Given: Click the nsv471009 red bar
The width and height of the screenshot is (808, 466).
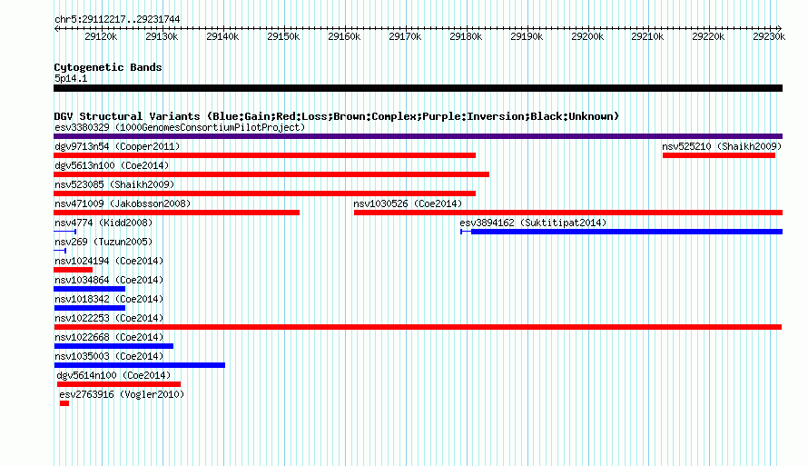Looking at the screenshot, I should (x=176, y=213).
